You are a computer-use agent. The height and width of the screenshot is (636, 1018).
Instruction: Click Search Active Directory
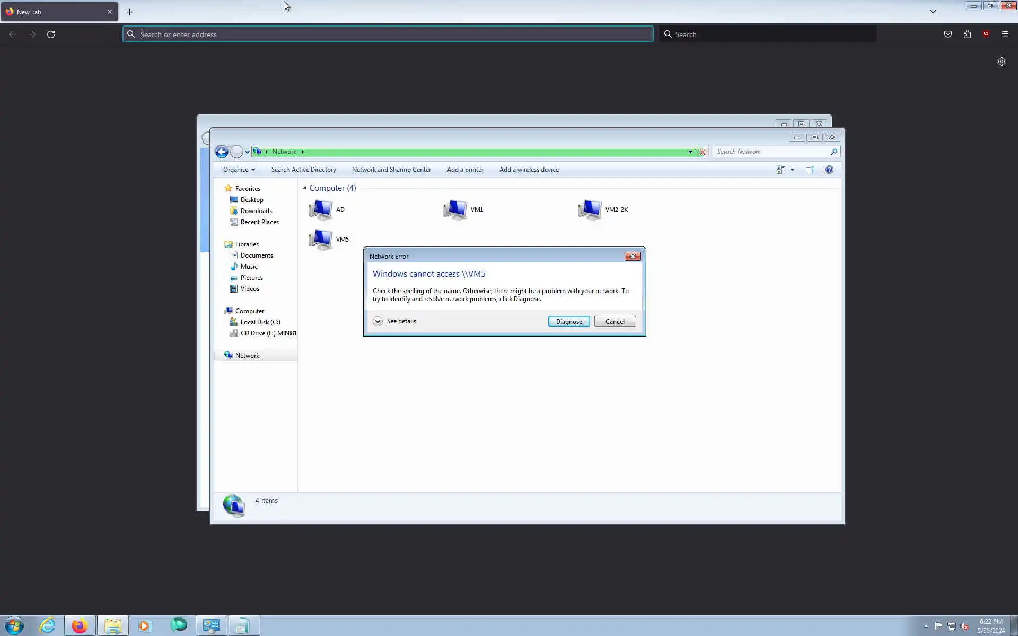tap(303, 170)
